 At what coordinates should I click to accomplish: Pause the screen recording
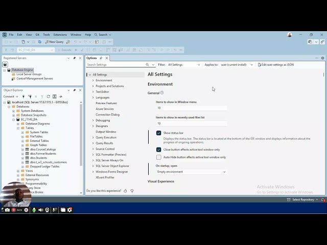26,210
